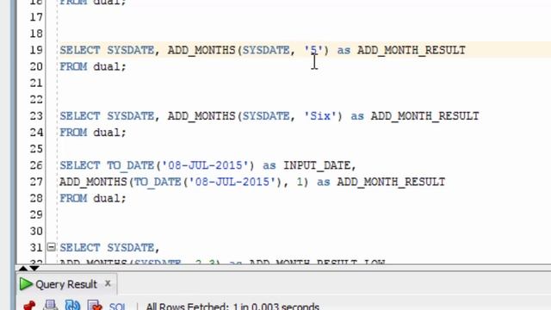Click 'FROM dual;' on line 20

tap(93, 66)
